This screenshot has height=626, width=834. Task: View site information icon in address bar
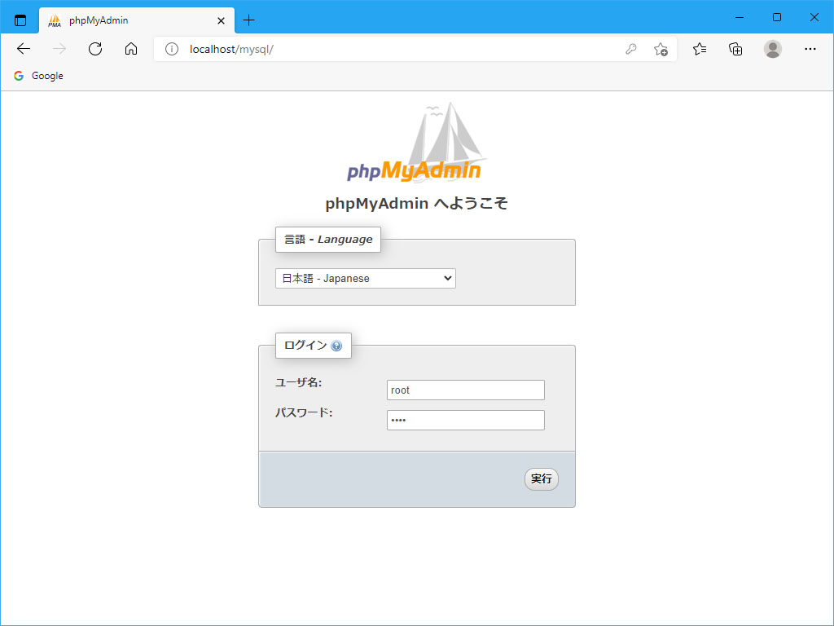171,49
